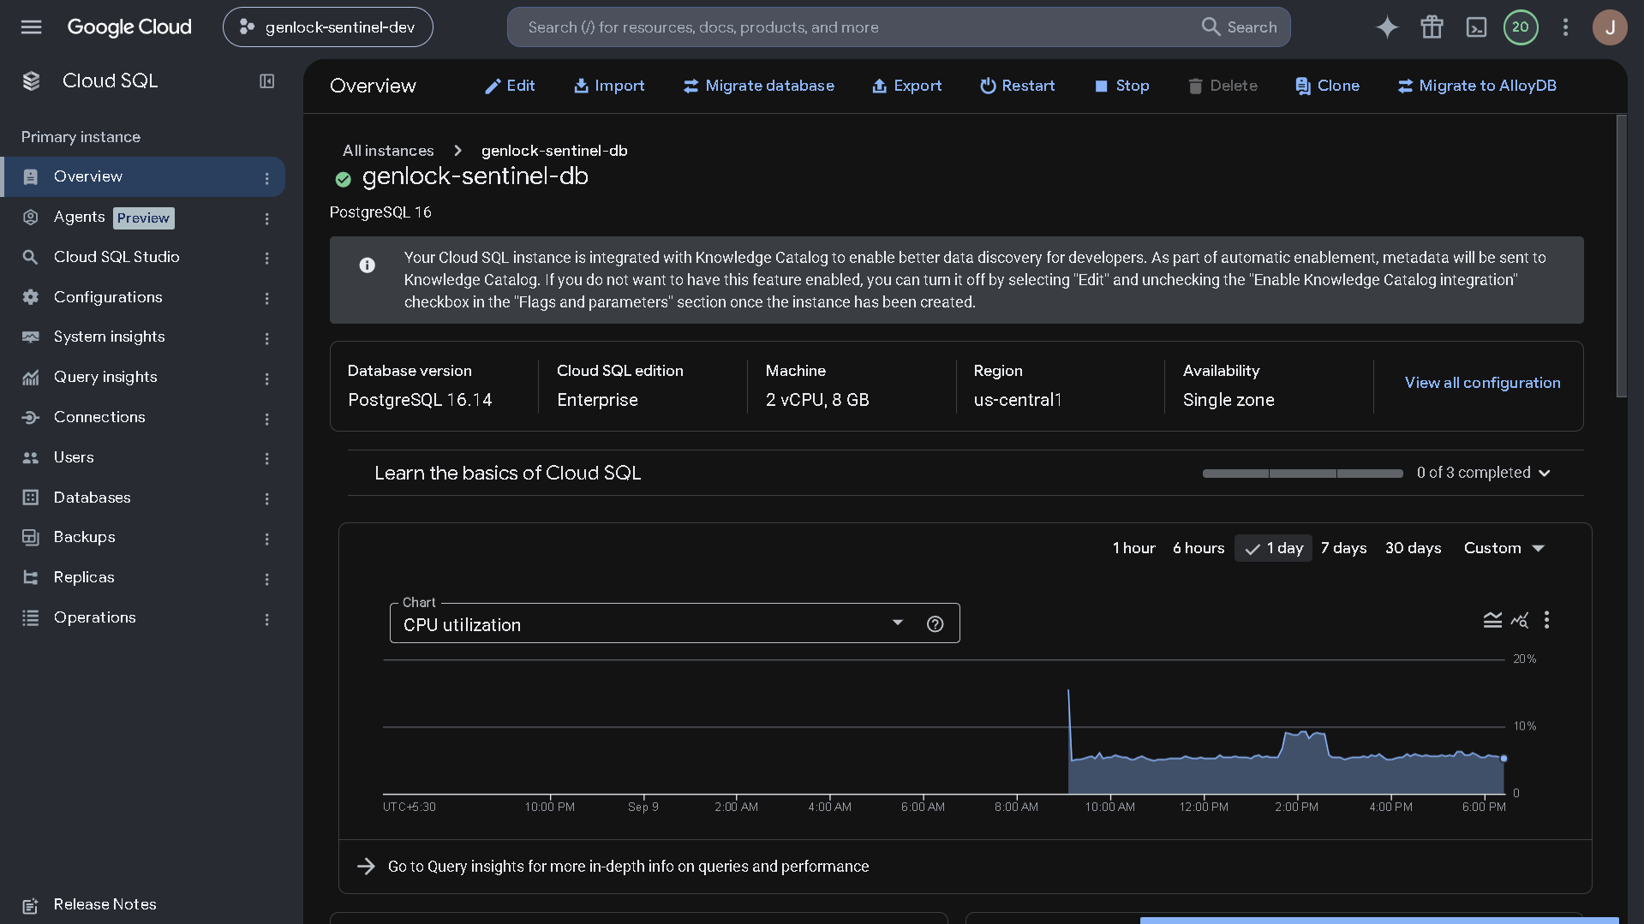Open the top bar three-dot settings menu
The height and width of the screenshot is (924, 1644).
[1565, 27]
